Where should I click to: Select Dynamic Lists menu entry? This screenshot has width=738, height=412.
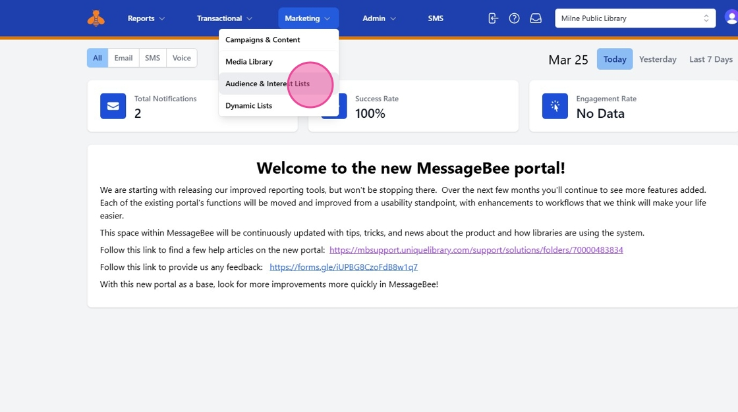(279, 105)
